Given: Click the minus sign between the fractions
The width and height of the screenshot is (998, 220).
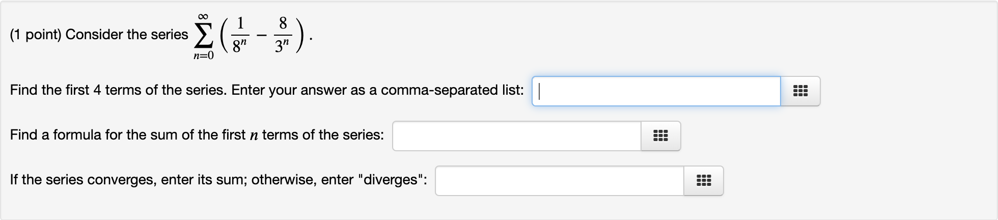Looking at the screenshot, I should [261, 35].
